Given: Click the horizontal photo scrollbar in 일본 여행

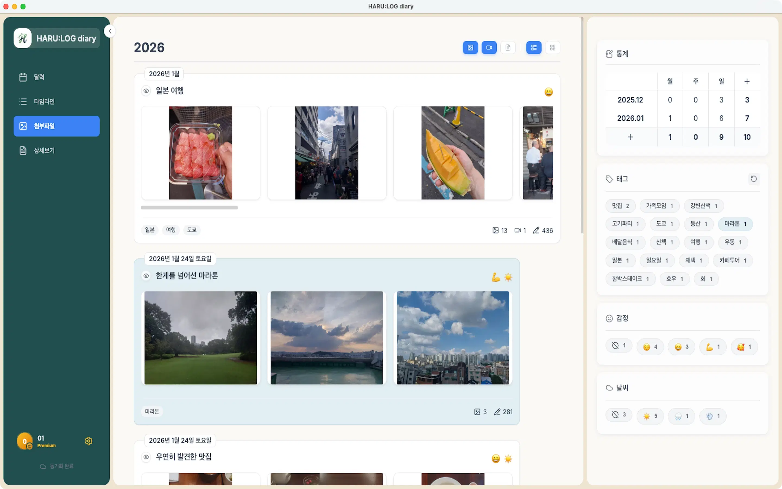Looking at the screenshot, I should [189, 208].
